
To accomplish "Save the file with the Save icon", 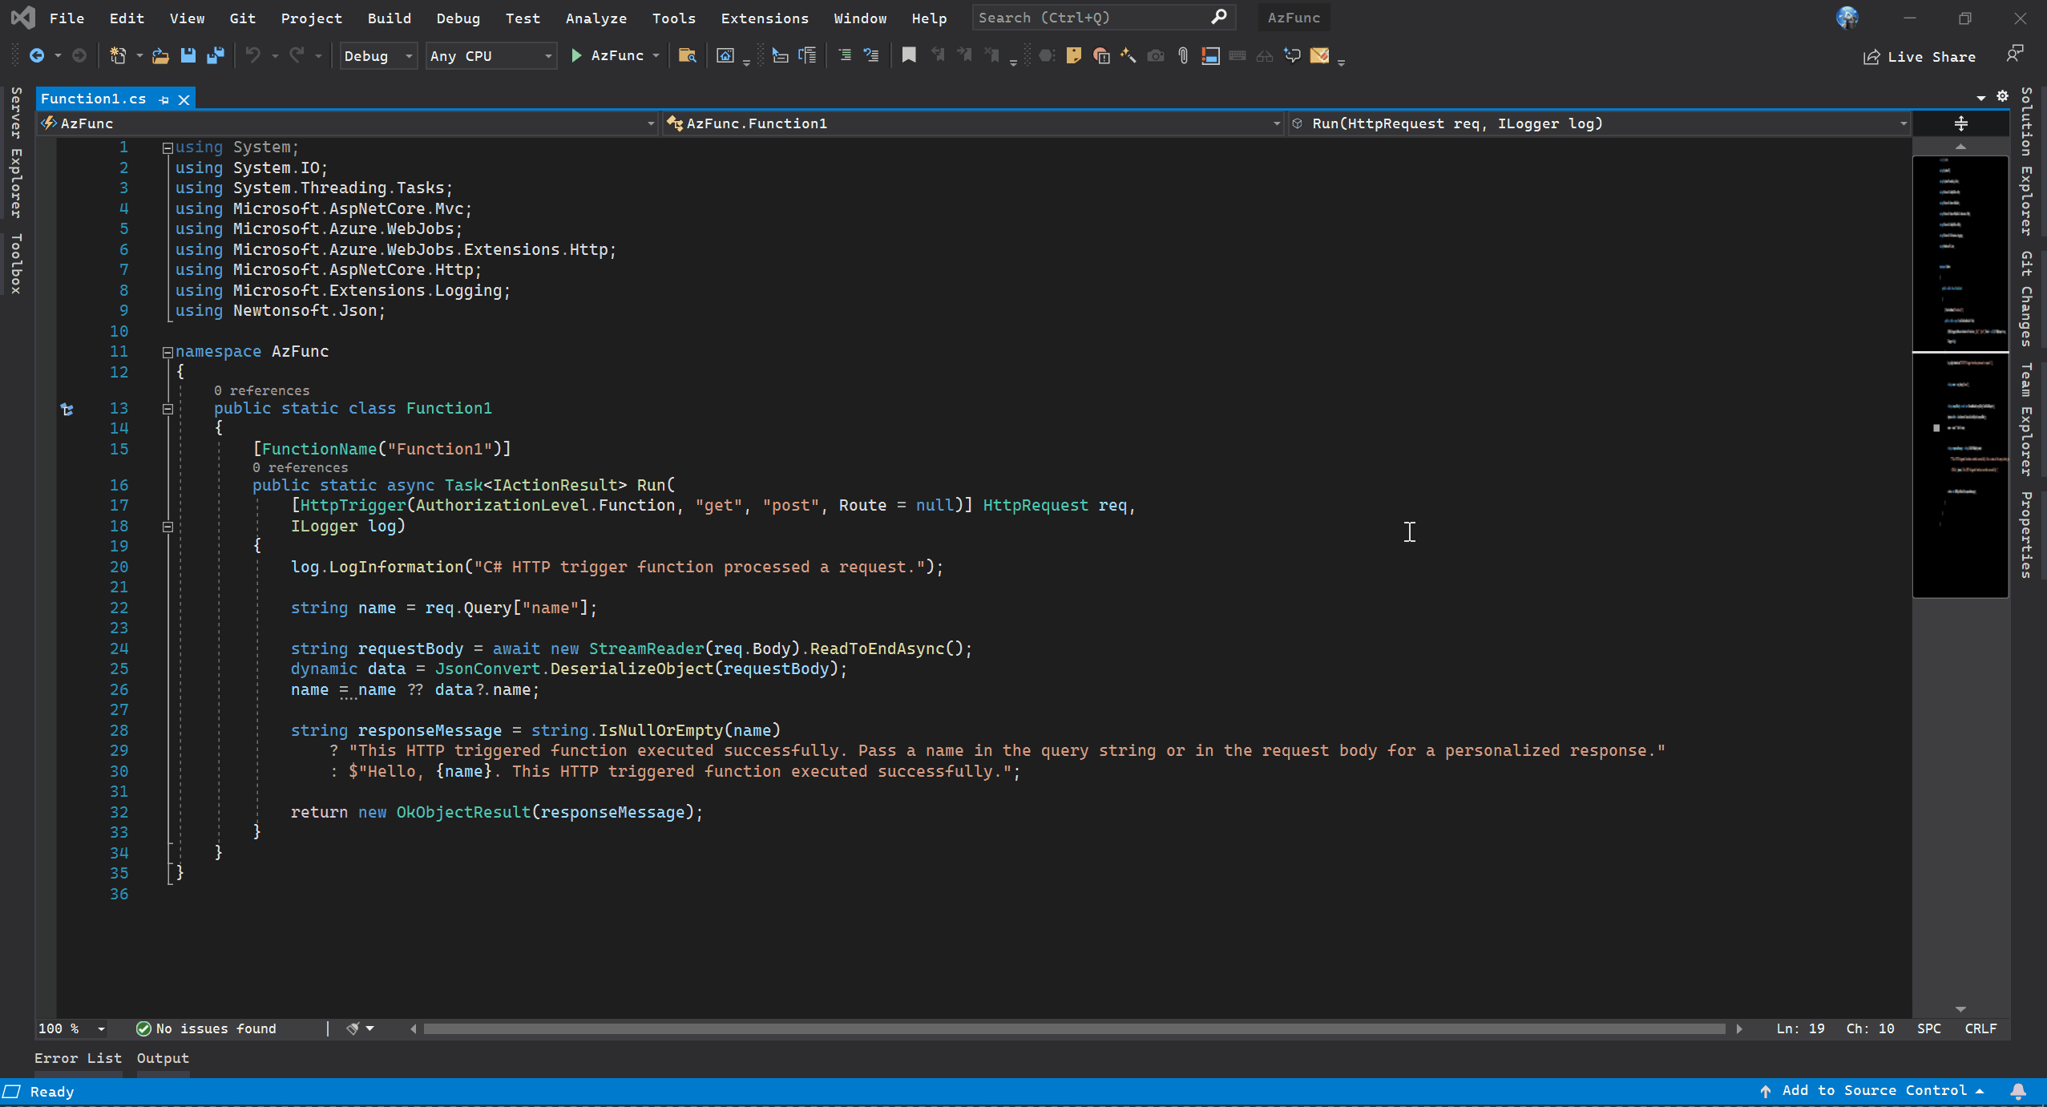I will click(188, 55).
